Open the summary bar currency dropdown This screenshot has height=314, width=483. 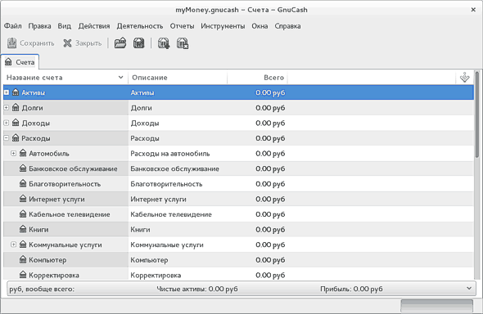coord(469,289)
